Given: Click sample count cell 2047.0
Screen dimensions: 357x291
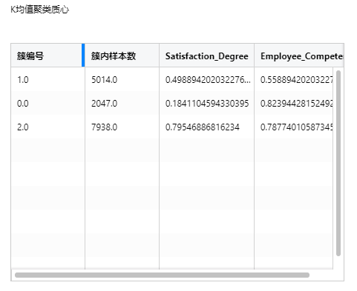Looking at the screenshot, I should point(122,103).
